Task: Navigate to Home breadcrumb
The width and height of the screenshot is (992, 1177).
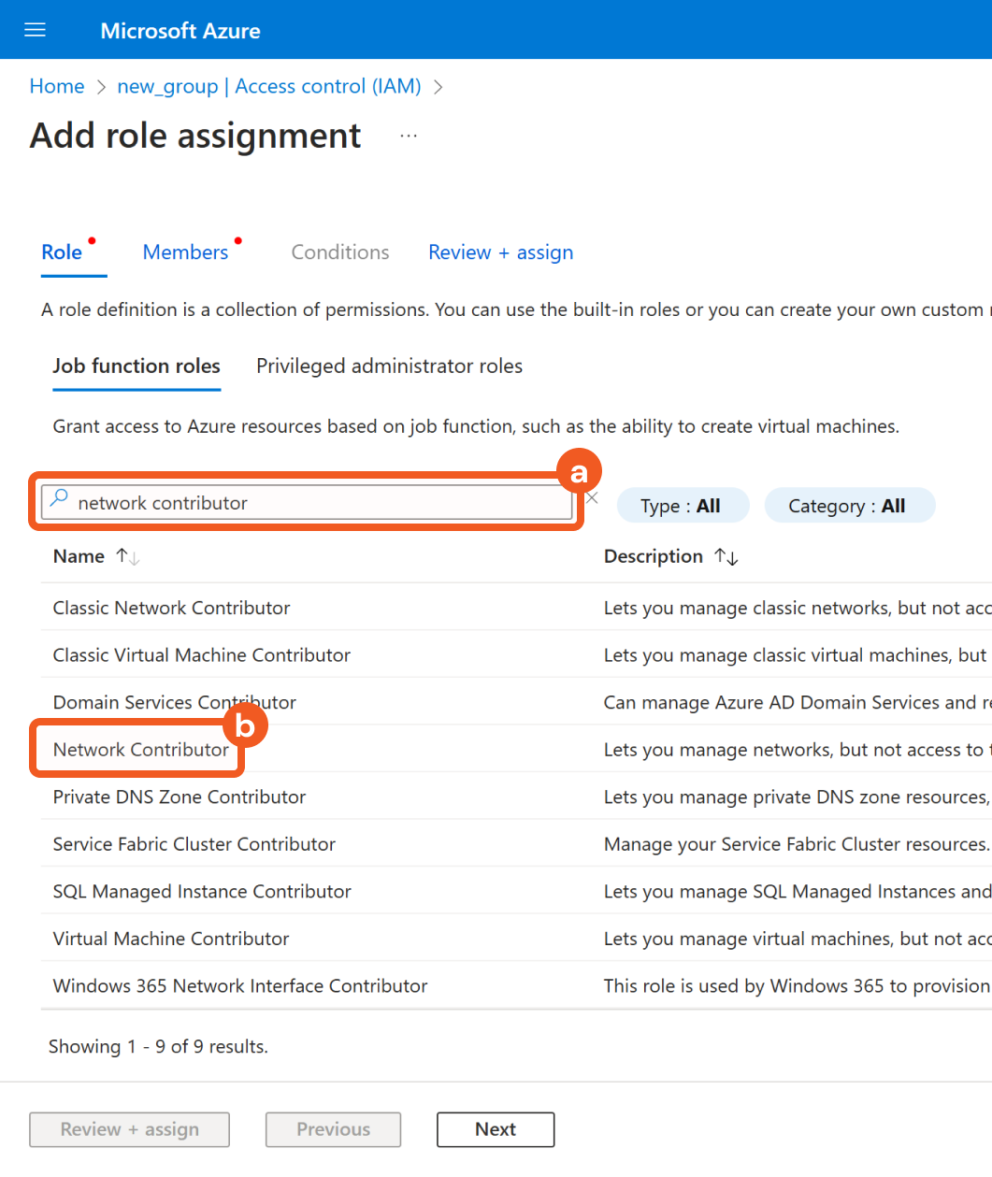Action: 57,87
